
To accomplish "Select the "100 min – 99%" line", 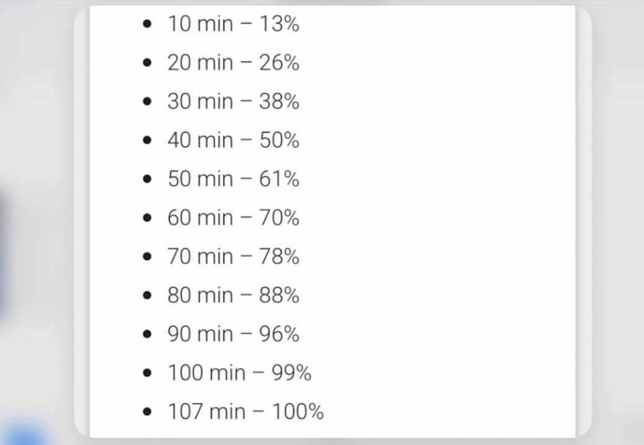I will point(239,373).
